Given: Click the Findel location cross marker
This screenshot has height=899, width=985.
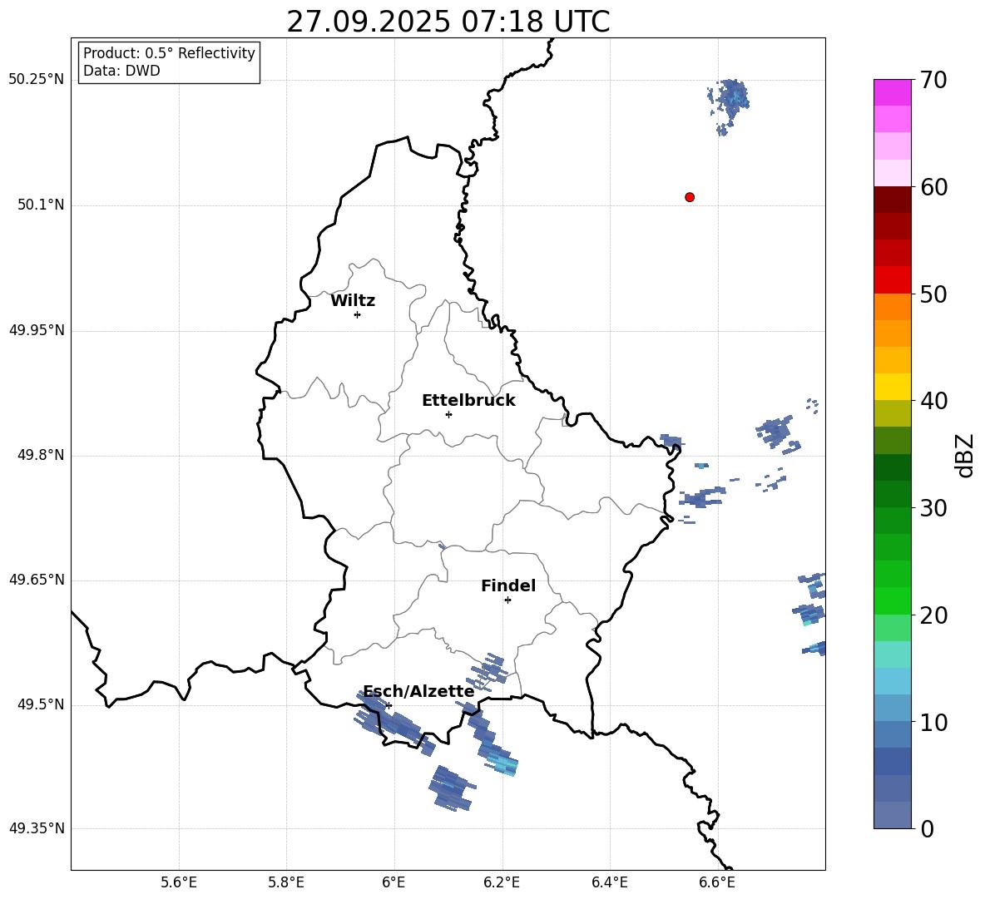Looking at the screenshot, I should (507, 600).
